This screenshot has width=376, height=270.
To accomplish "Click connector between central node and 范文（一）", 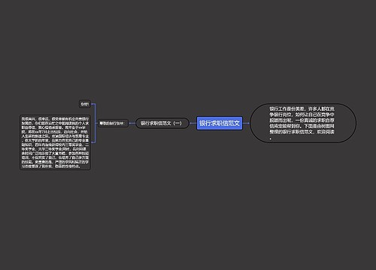I will [193, 123].
